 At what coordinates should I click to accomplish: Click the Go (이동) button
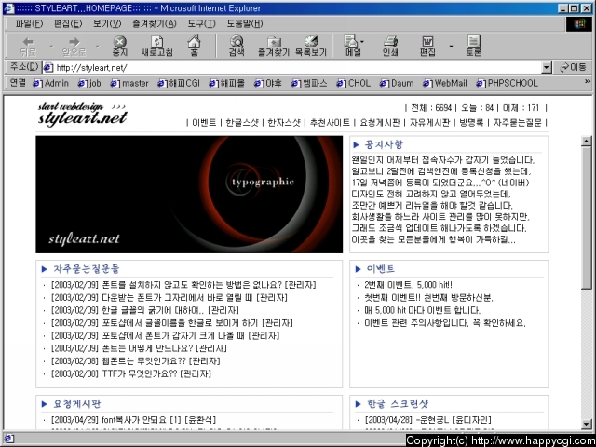coord(574,68)
